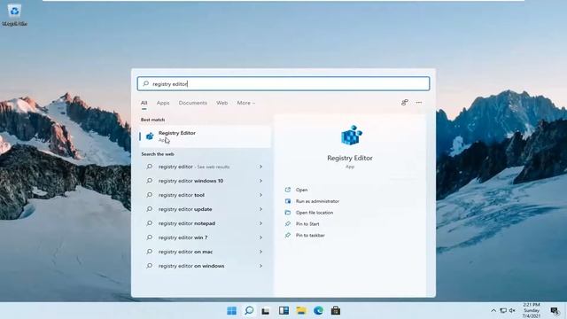Image resolution: width=567 pixels, height=319 pixels.
Task: Click the Pin to taskbar pin icon
Action: click(288, 235)
